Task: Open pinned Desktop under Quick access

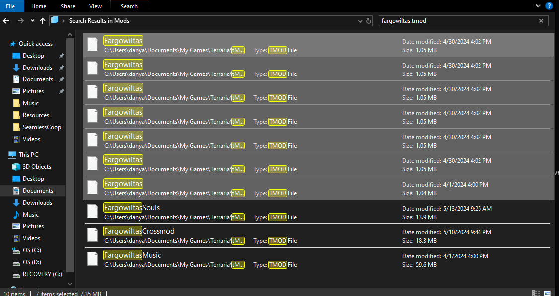Action: (x=33, y=56)
